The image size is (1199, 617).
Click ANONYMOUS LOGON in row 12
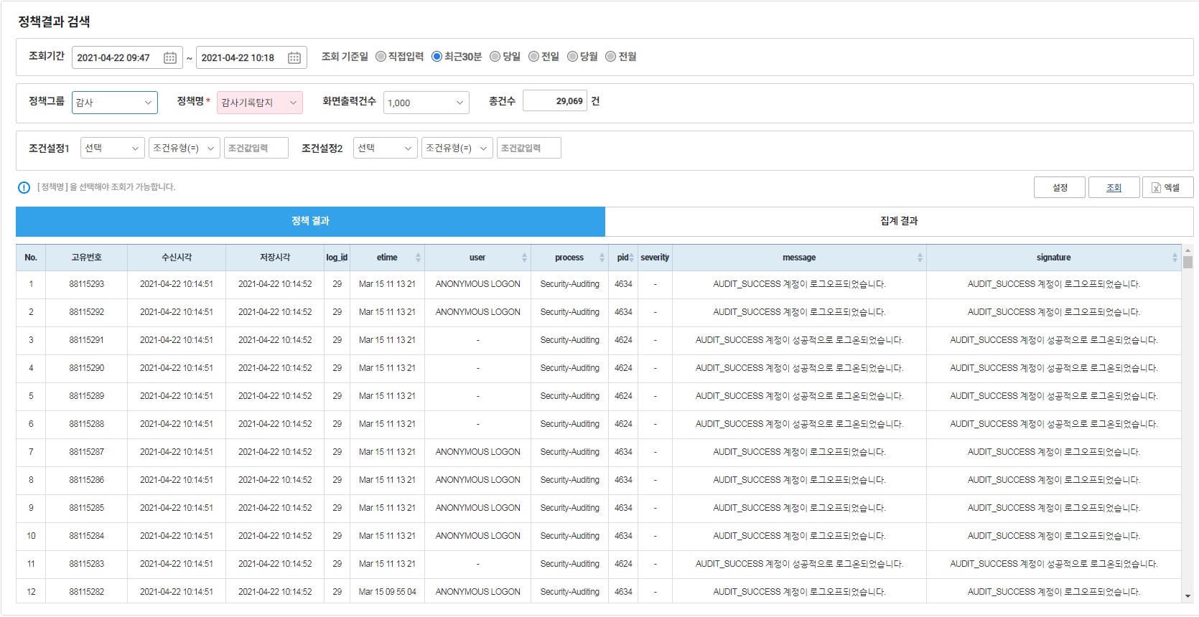(477, 592)
